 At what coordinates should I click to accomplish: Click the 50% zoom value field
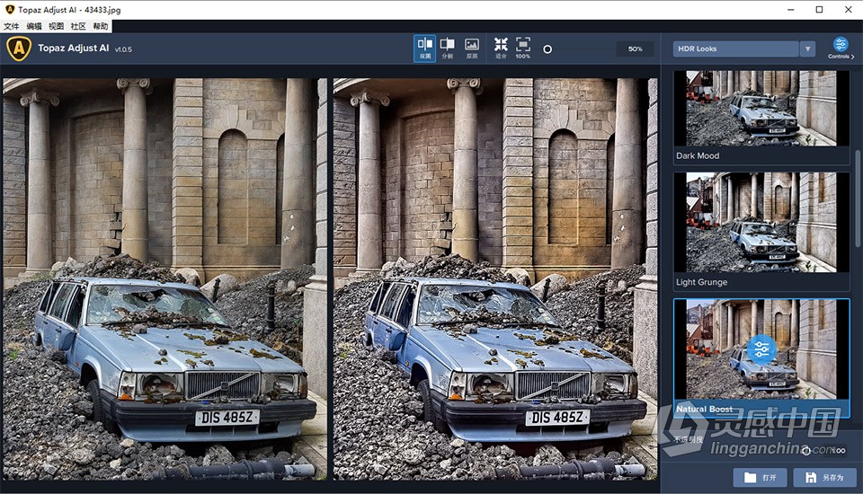coord(636,49)
